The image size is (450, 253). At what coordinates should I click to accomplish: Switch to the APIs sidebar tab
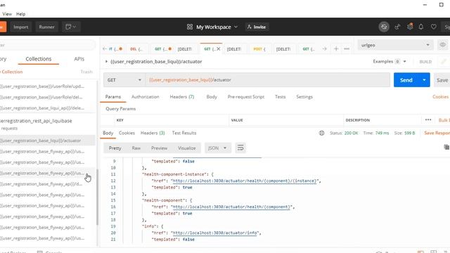click(79, 59)
